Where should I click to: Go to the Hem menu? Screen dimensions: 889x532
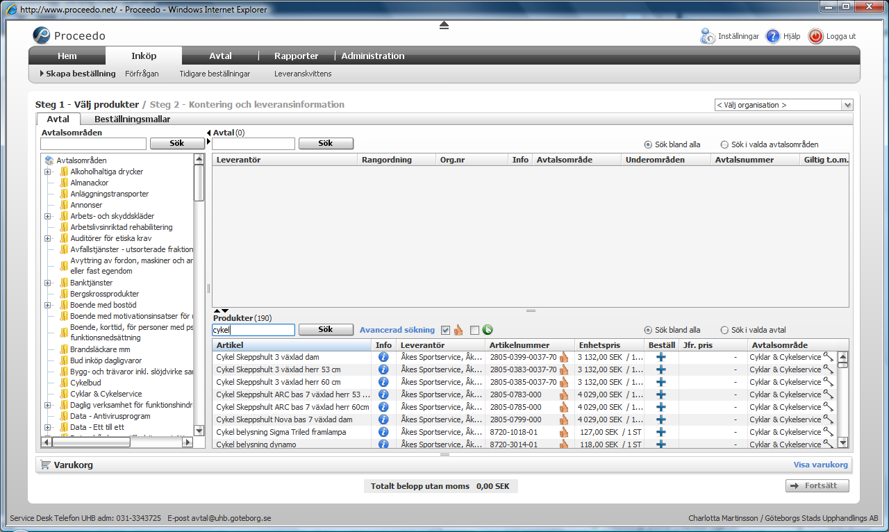point(67,56)
